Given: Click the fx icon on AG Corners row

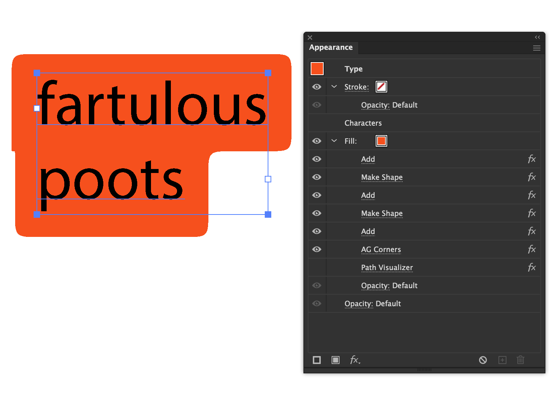Looking at the screenshot, I should point(532,249).
